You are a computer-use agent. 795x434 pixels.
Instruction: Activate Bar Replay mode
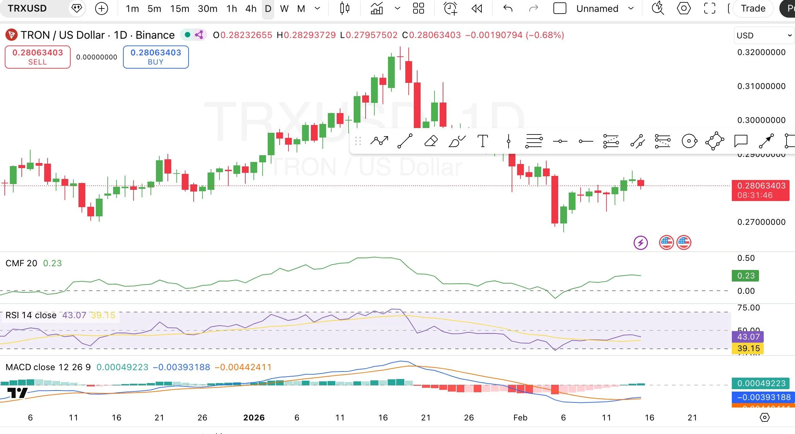(477, 8)
